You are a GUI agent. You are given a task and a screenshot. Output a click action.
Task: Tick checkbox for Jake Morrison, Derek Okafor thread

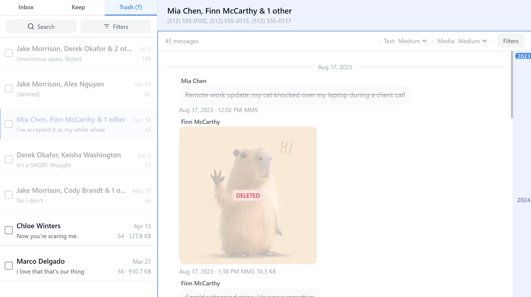[9, 53]
